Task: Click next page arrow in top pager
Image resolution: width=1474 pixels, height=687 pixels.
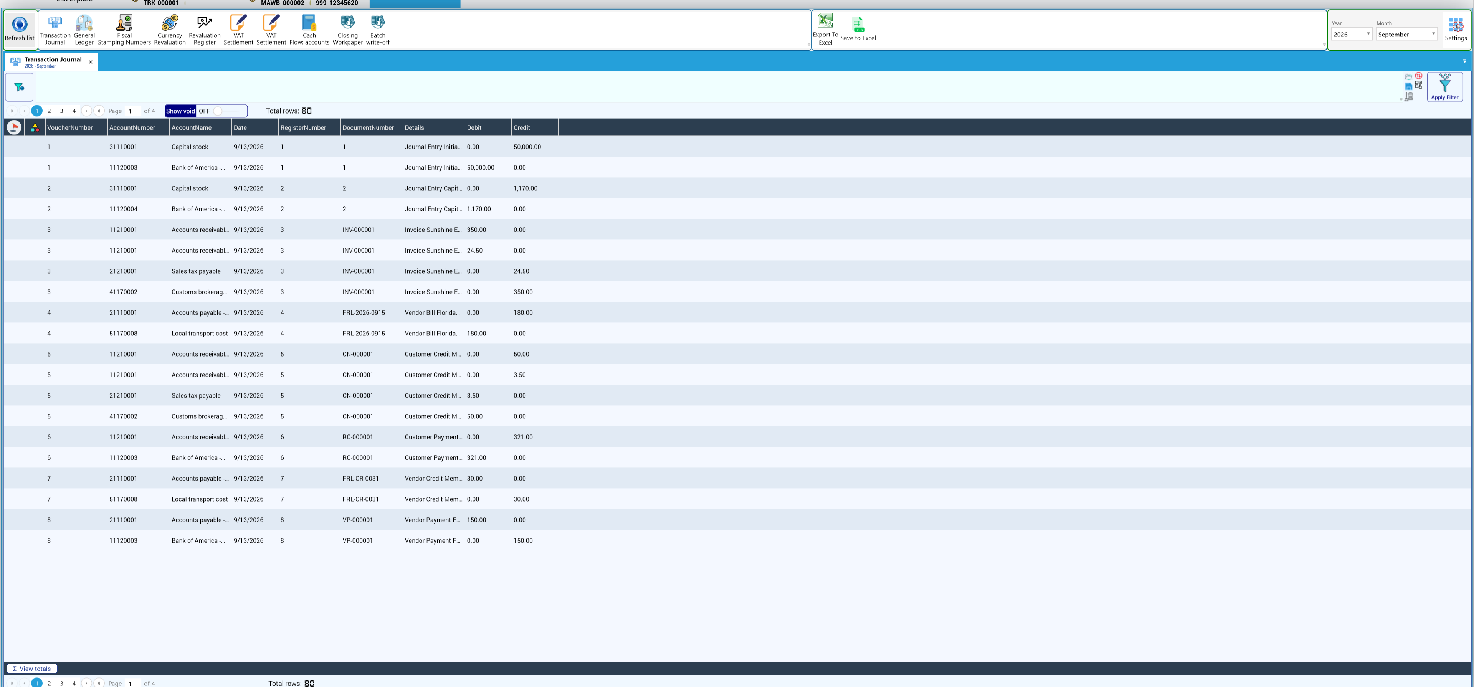Action: click(x=86, y=111)
